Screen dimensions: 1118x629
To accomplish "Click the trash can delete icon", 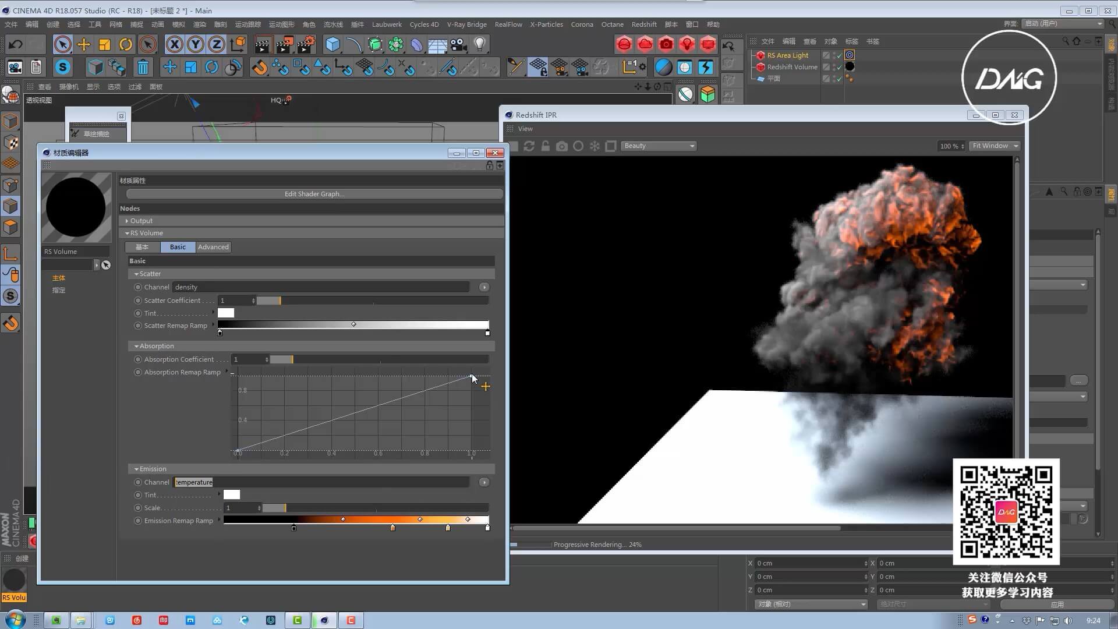I will [x=143, y=68].
